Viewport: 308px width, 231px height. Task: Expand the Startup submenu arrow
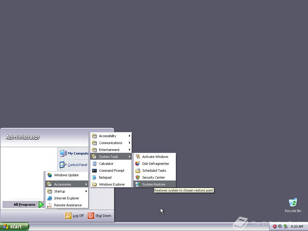coord(86,191)
